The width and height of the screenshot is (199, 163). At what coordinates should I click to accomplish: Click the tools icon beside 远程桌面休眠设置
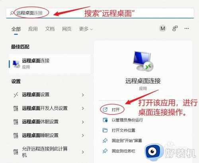point(16,122)
